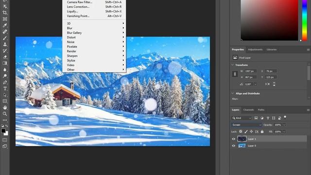The height and width of the screenshot is (175, 311).
Task: Select the Layer 1 thumbnail
Action: point(242,139)
